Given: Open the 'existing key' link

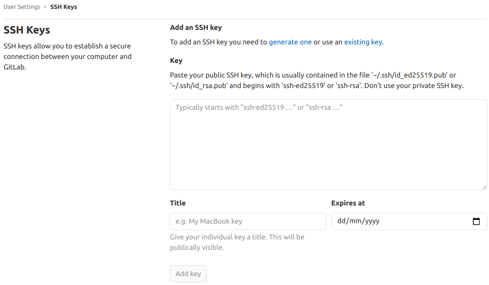Looking at the screenshot, I should 363,42.
